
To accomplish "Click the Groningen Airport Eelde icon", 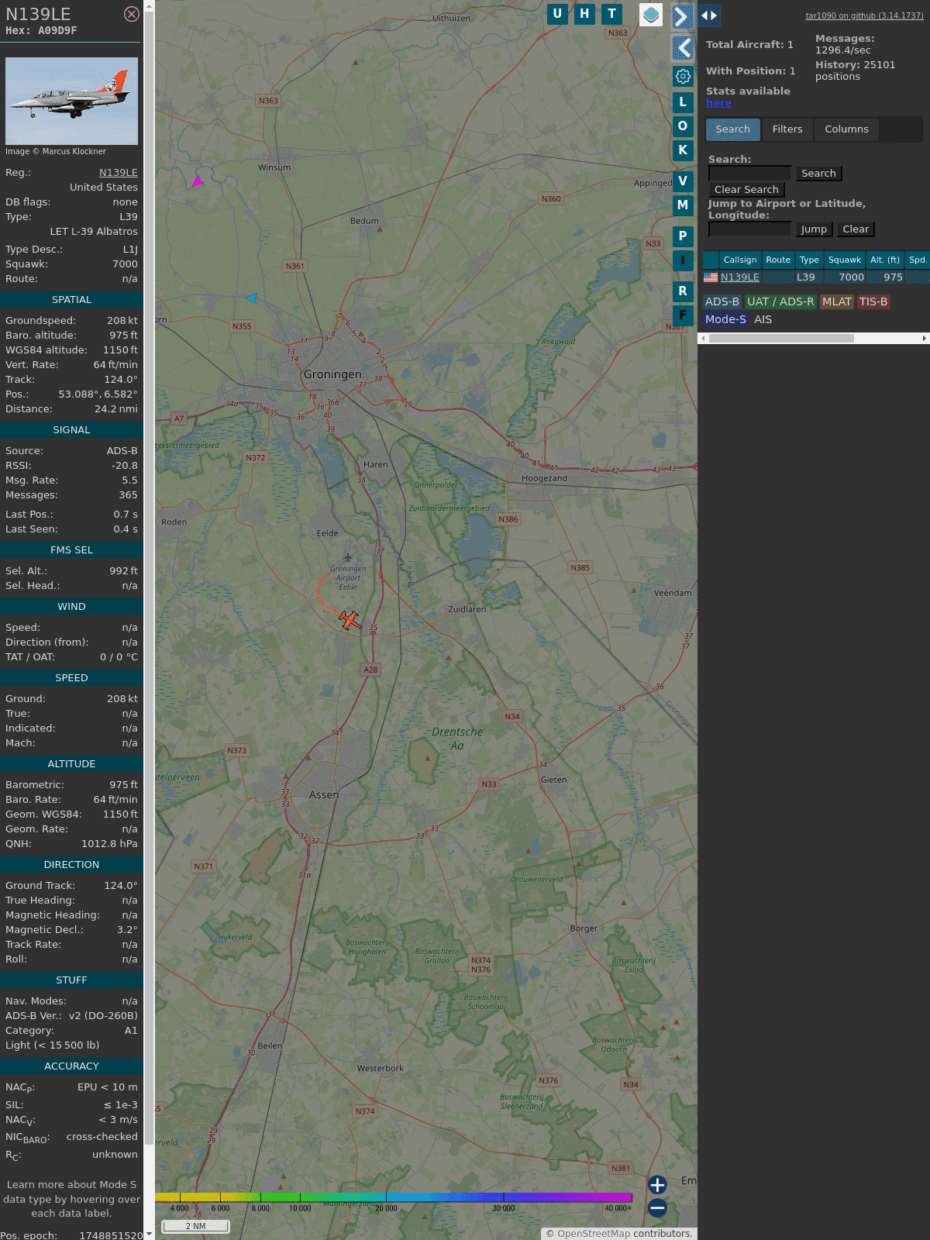I will coord(348,557).
